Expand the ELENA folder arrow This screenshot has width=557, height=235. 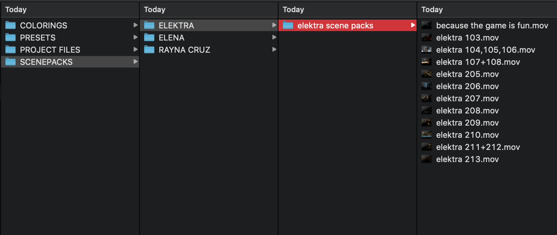coord(274,38)
